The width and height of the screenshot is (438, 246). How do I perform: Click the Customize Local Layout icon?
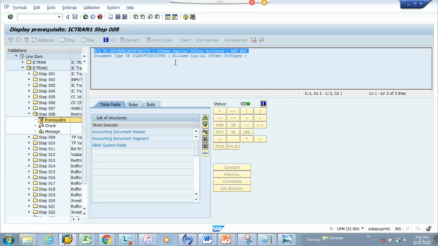click(193, 17)
